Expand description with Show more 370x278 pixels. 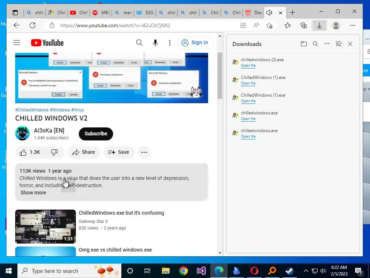pyautogui.click(x=33, y=193)
